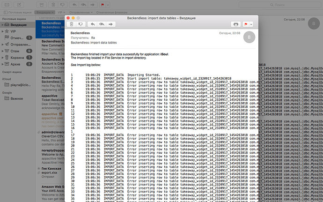Click the trash icon in the main window toolbar

coord(53,5)
